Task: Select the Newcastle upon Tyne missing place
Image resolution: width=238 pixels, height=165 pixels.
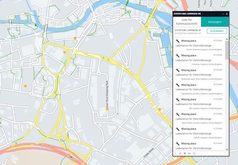Action: pyautogui.click(x=199, y=74)
